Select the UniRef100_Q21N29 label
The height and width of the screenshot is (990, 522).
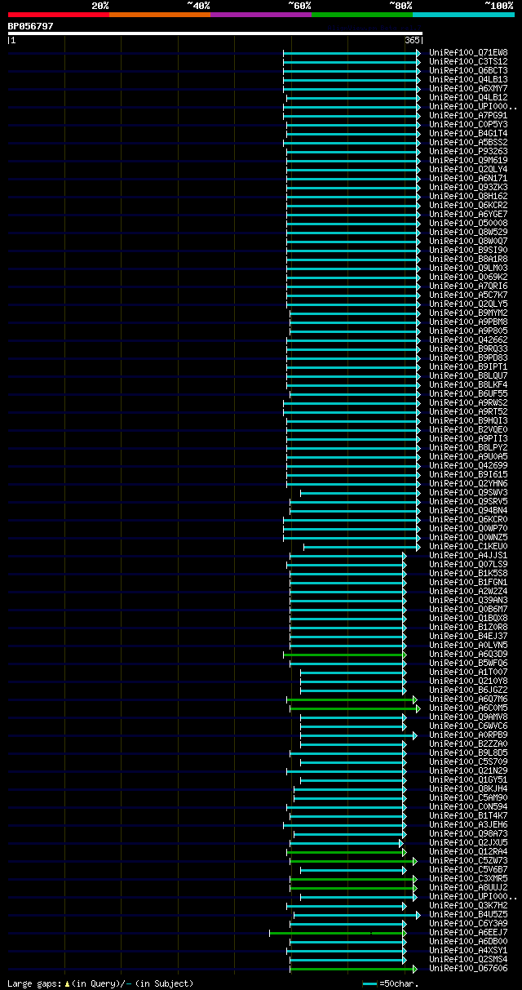468,770
